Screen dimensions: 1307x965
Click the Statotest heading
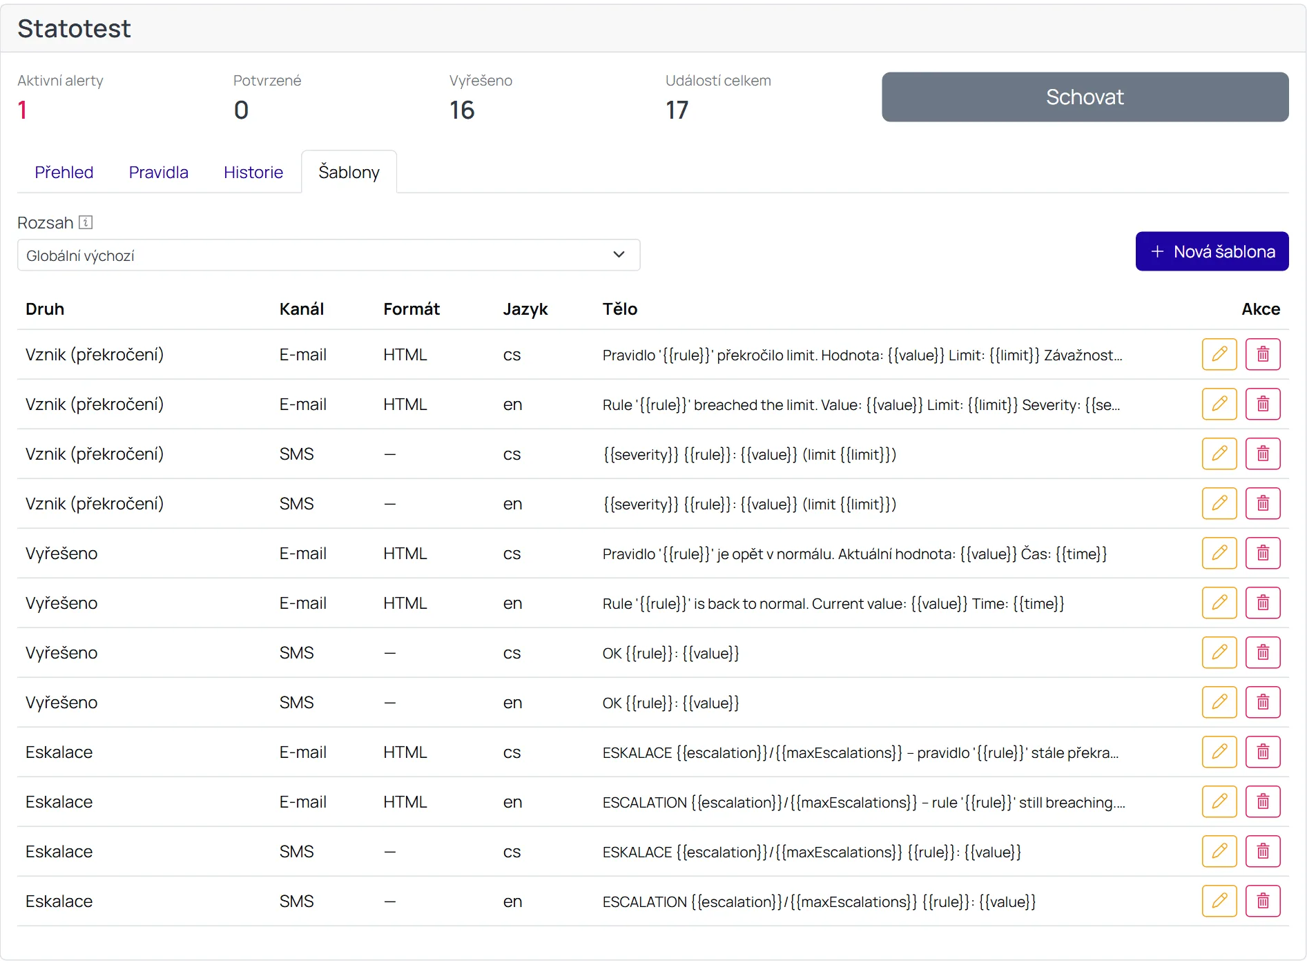[74, 28]
